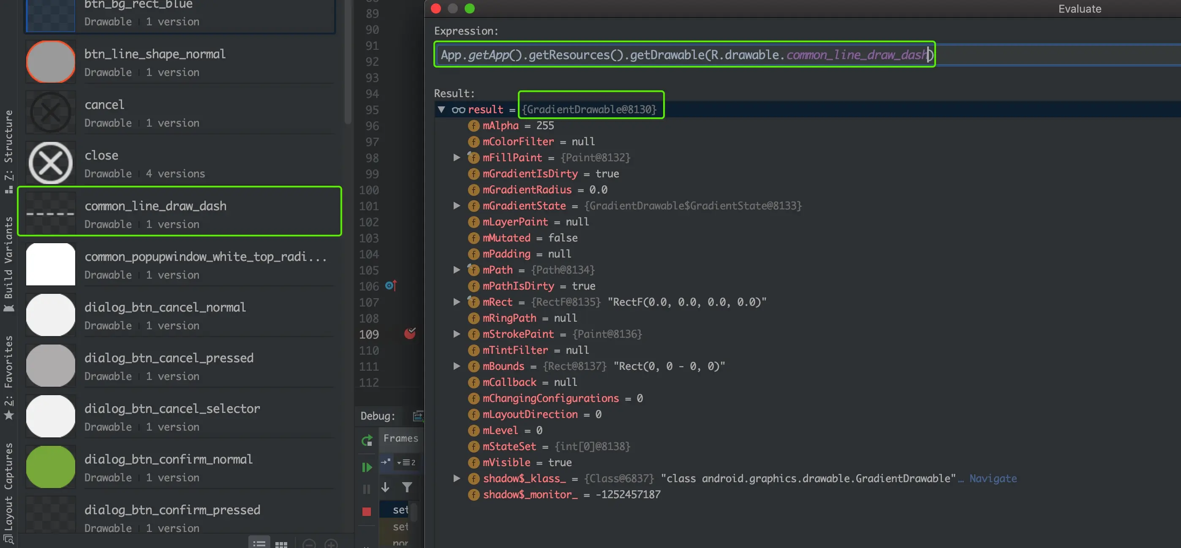Expand the mGradientState node
The image size is (1181, 548).
[x=457, y=206]
